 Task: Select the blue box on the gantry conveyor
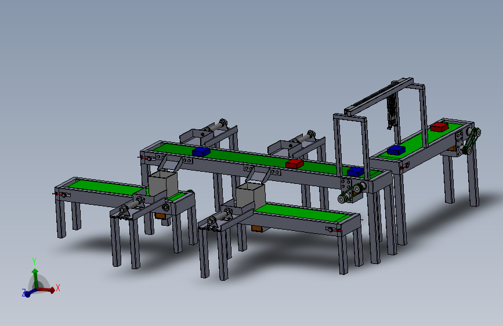(x=396, y=150)
